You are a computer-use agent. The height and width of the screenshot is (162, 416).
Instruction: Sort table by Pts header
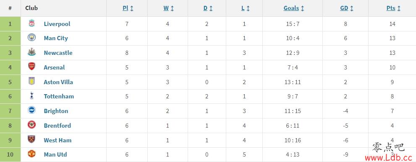[393, 8]
